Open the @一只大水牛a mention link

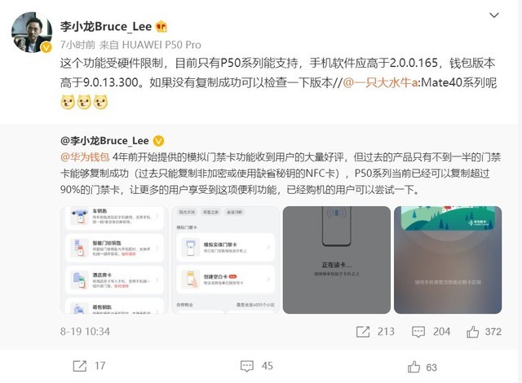coord(380,82)
